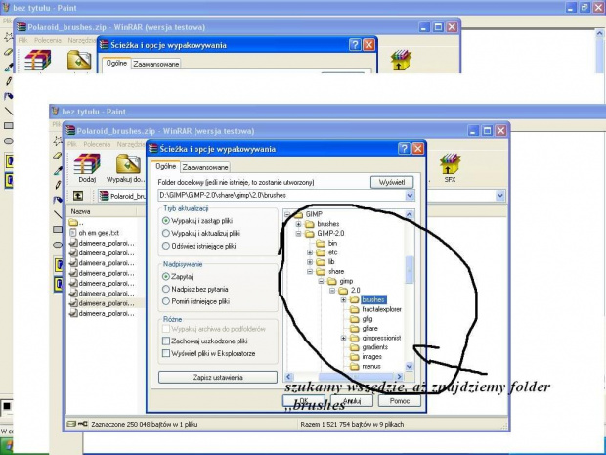
Task: Select the Rectangle tool in nested Paint window
Action: point(58,229)
